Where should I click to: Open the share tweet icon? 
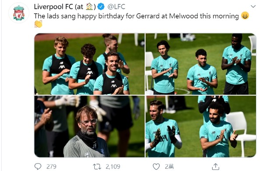tap(216, 167)
